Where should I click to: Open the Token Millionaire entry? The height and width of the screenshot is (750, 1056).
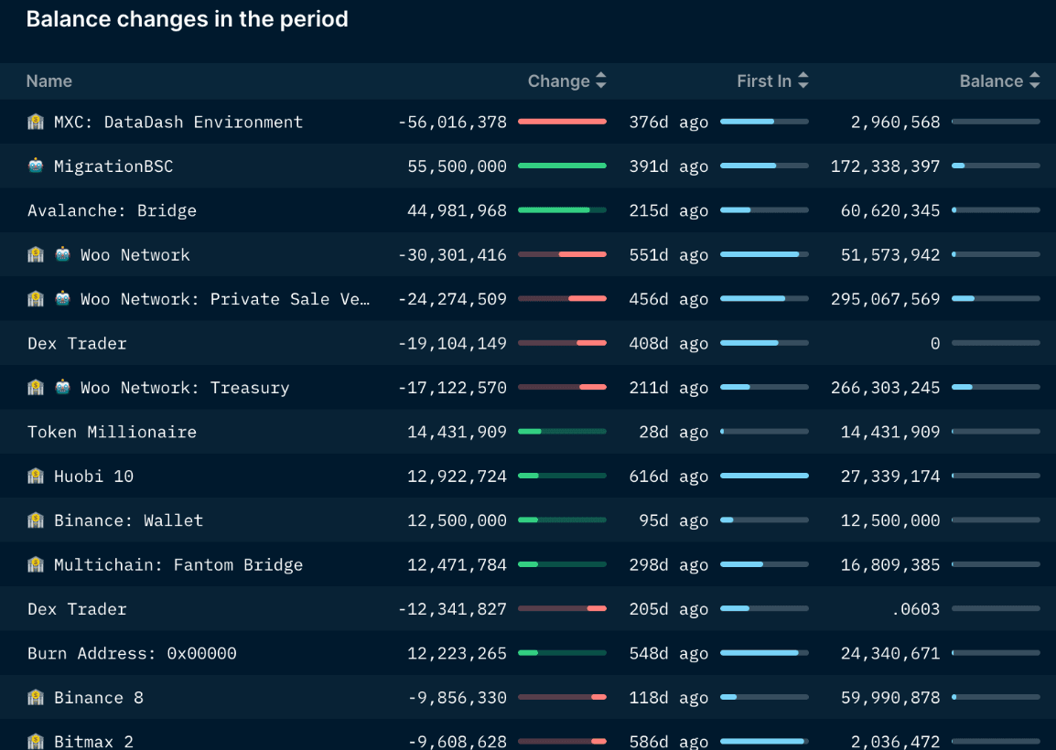click(x=112, y=432)
